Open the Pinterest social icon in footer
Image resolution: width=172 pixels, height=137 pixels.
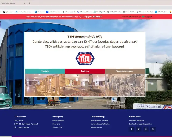153,129
